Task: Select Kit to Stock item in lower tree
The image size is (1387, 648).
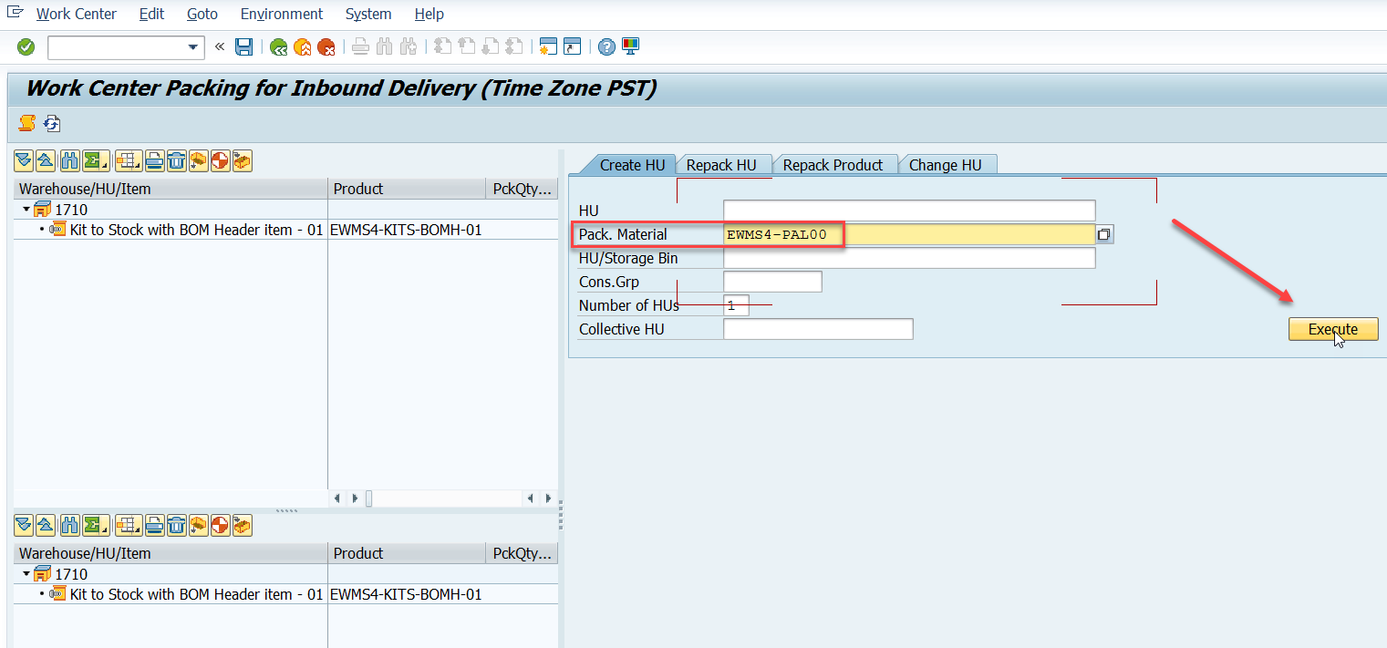Action: point(196,594)
